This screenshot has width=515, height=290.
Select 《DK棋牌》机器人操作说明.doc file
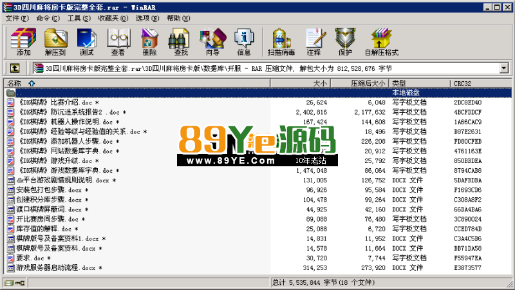[x=68, y=122]
